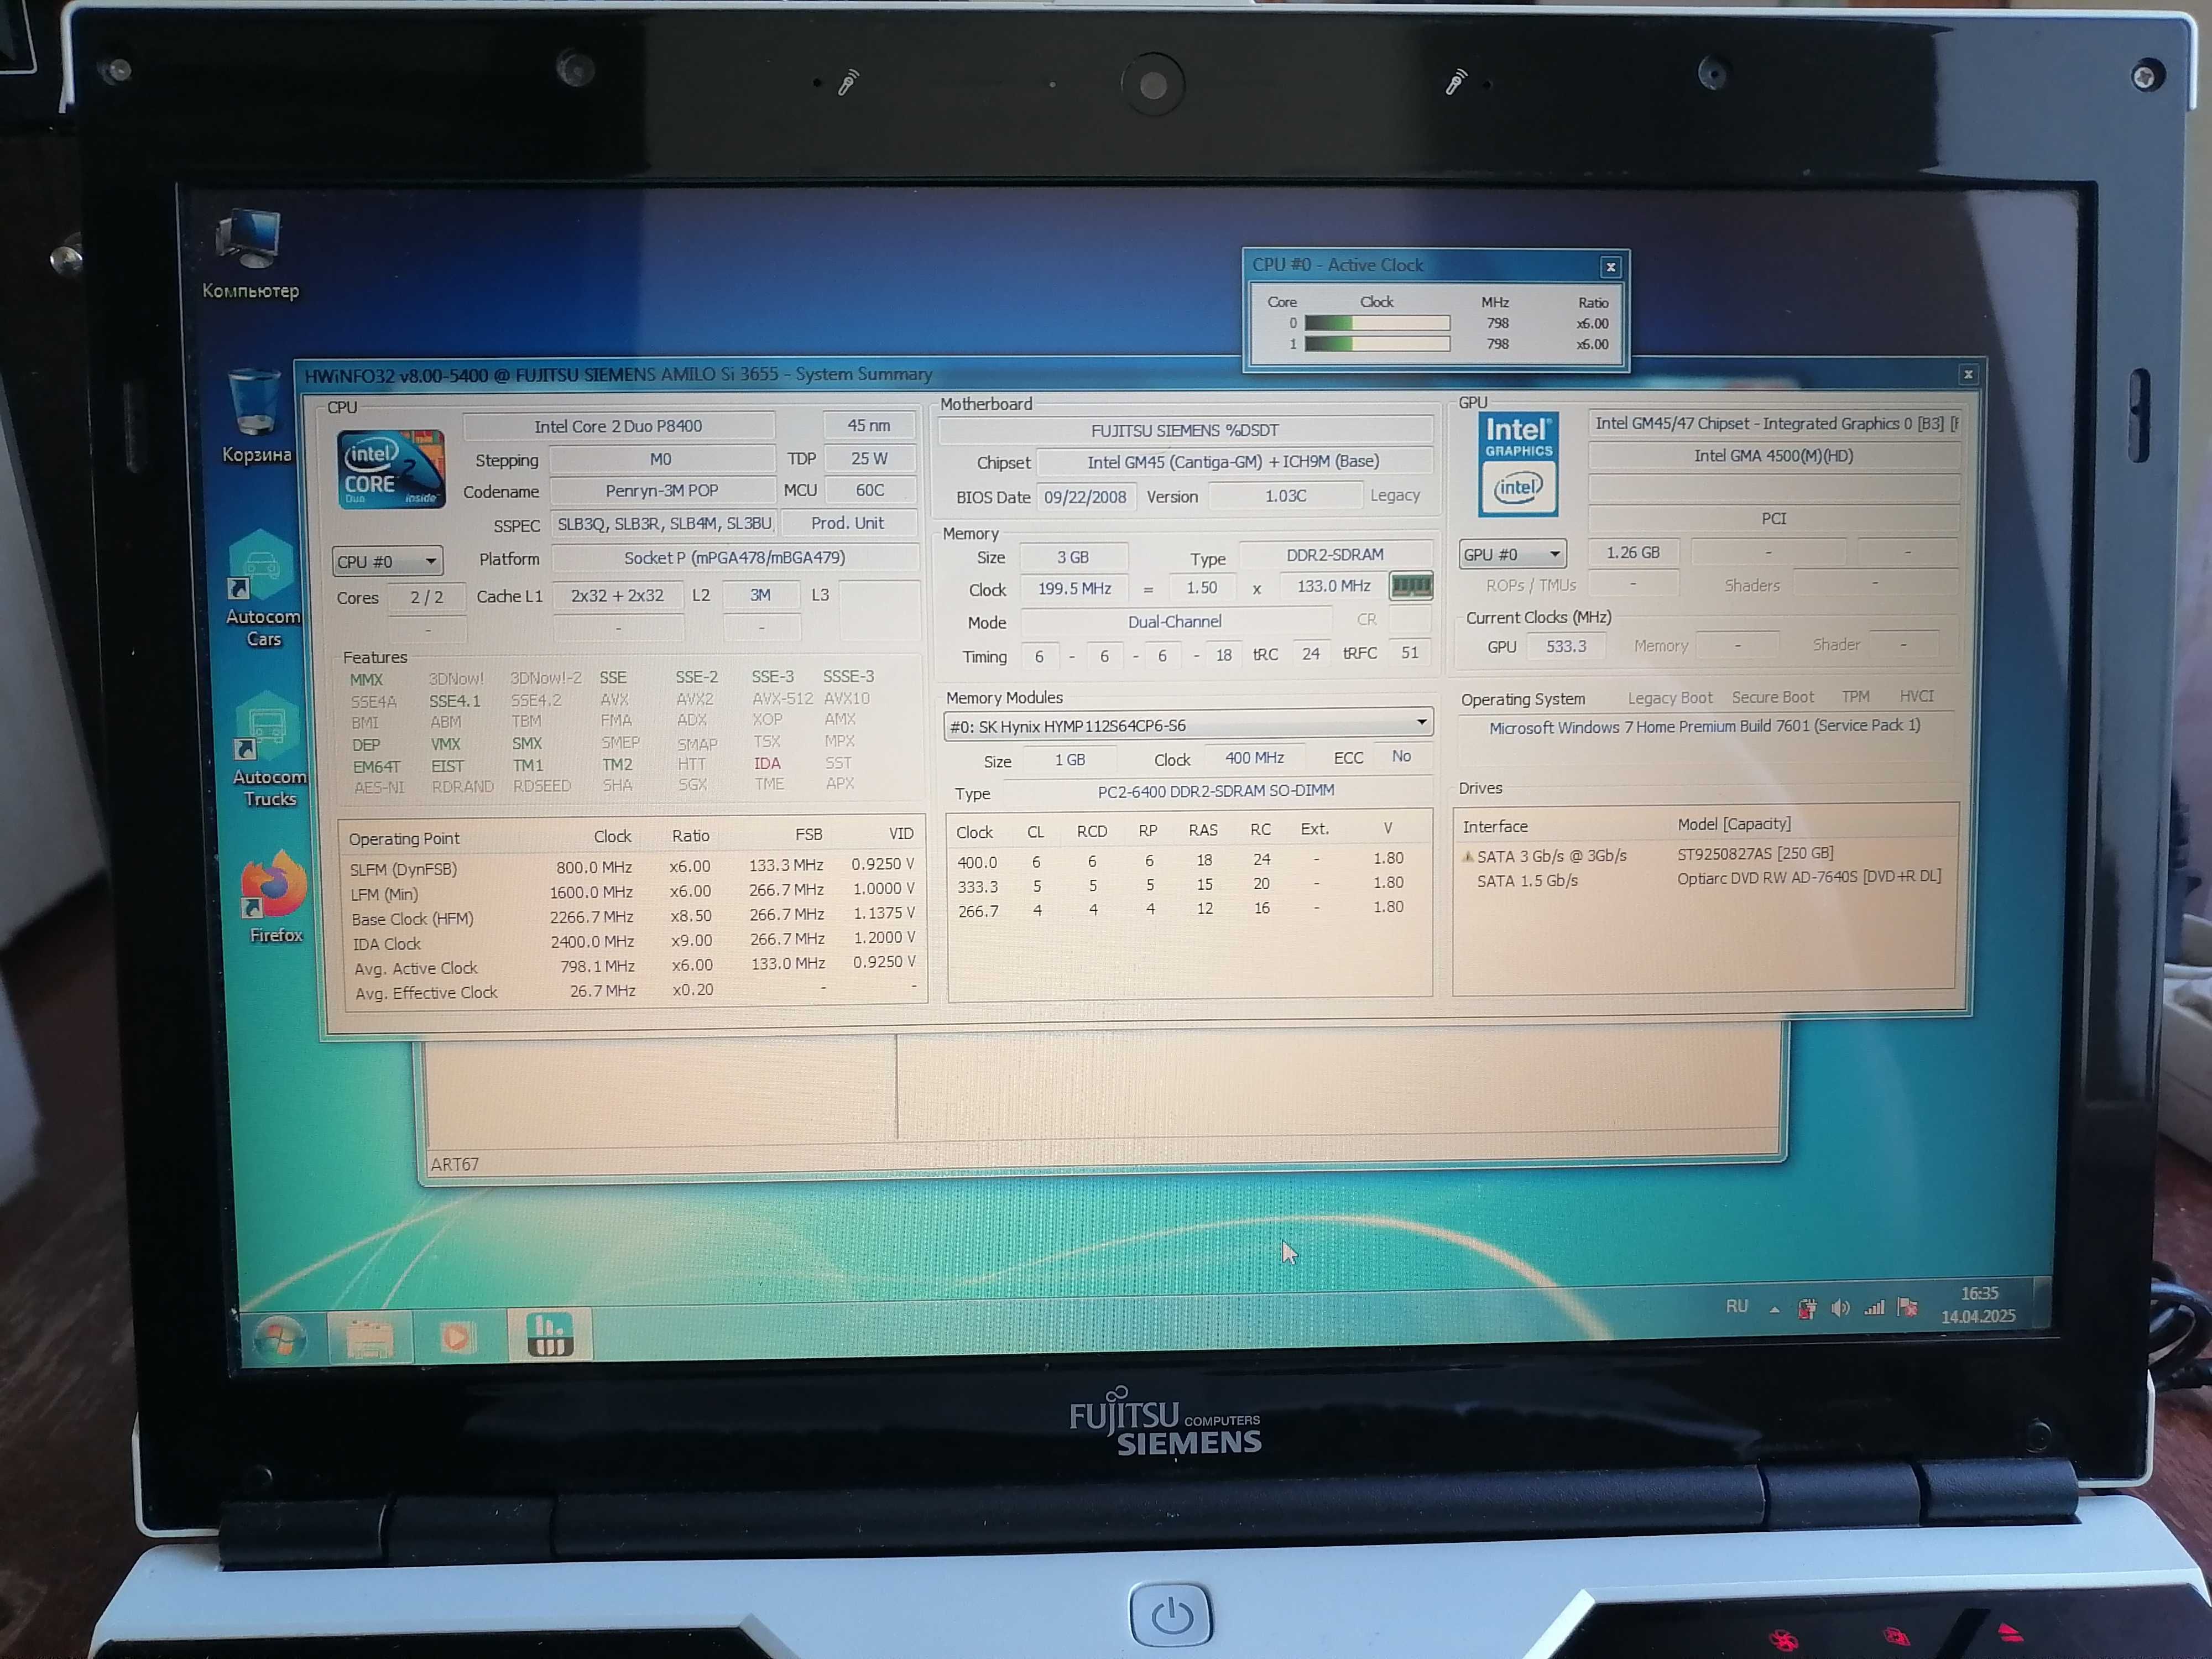Click the PC2-6400 DDR2-SDRAM SO-DIMM type text
Viewport: 2212px width, 1659px height.
coord(1216,791)
